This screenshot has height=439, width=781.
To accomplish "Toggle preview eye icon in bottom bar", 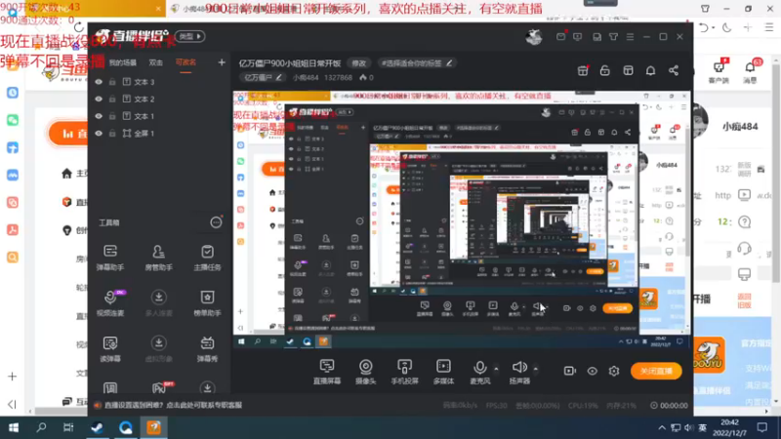I will [x=592, y=371].
